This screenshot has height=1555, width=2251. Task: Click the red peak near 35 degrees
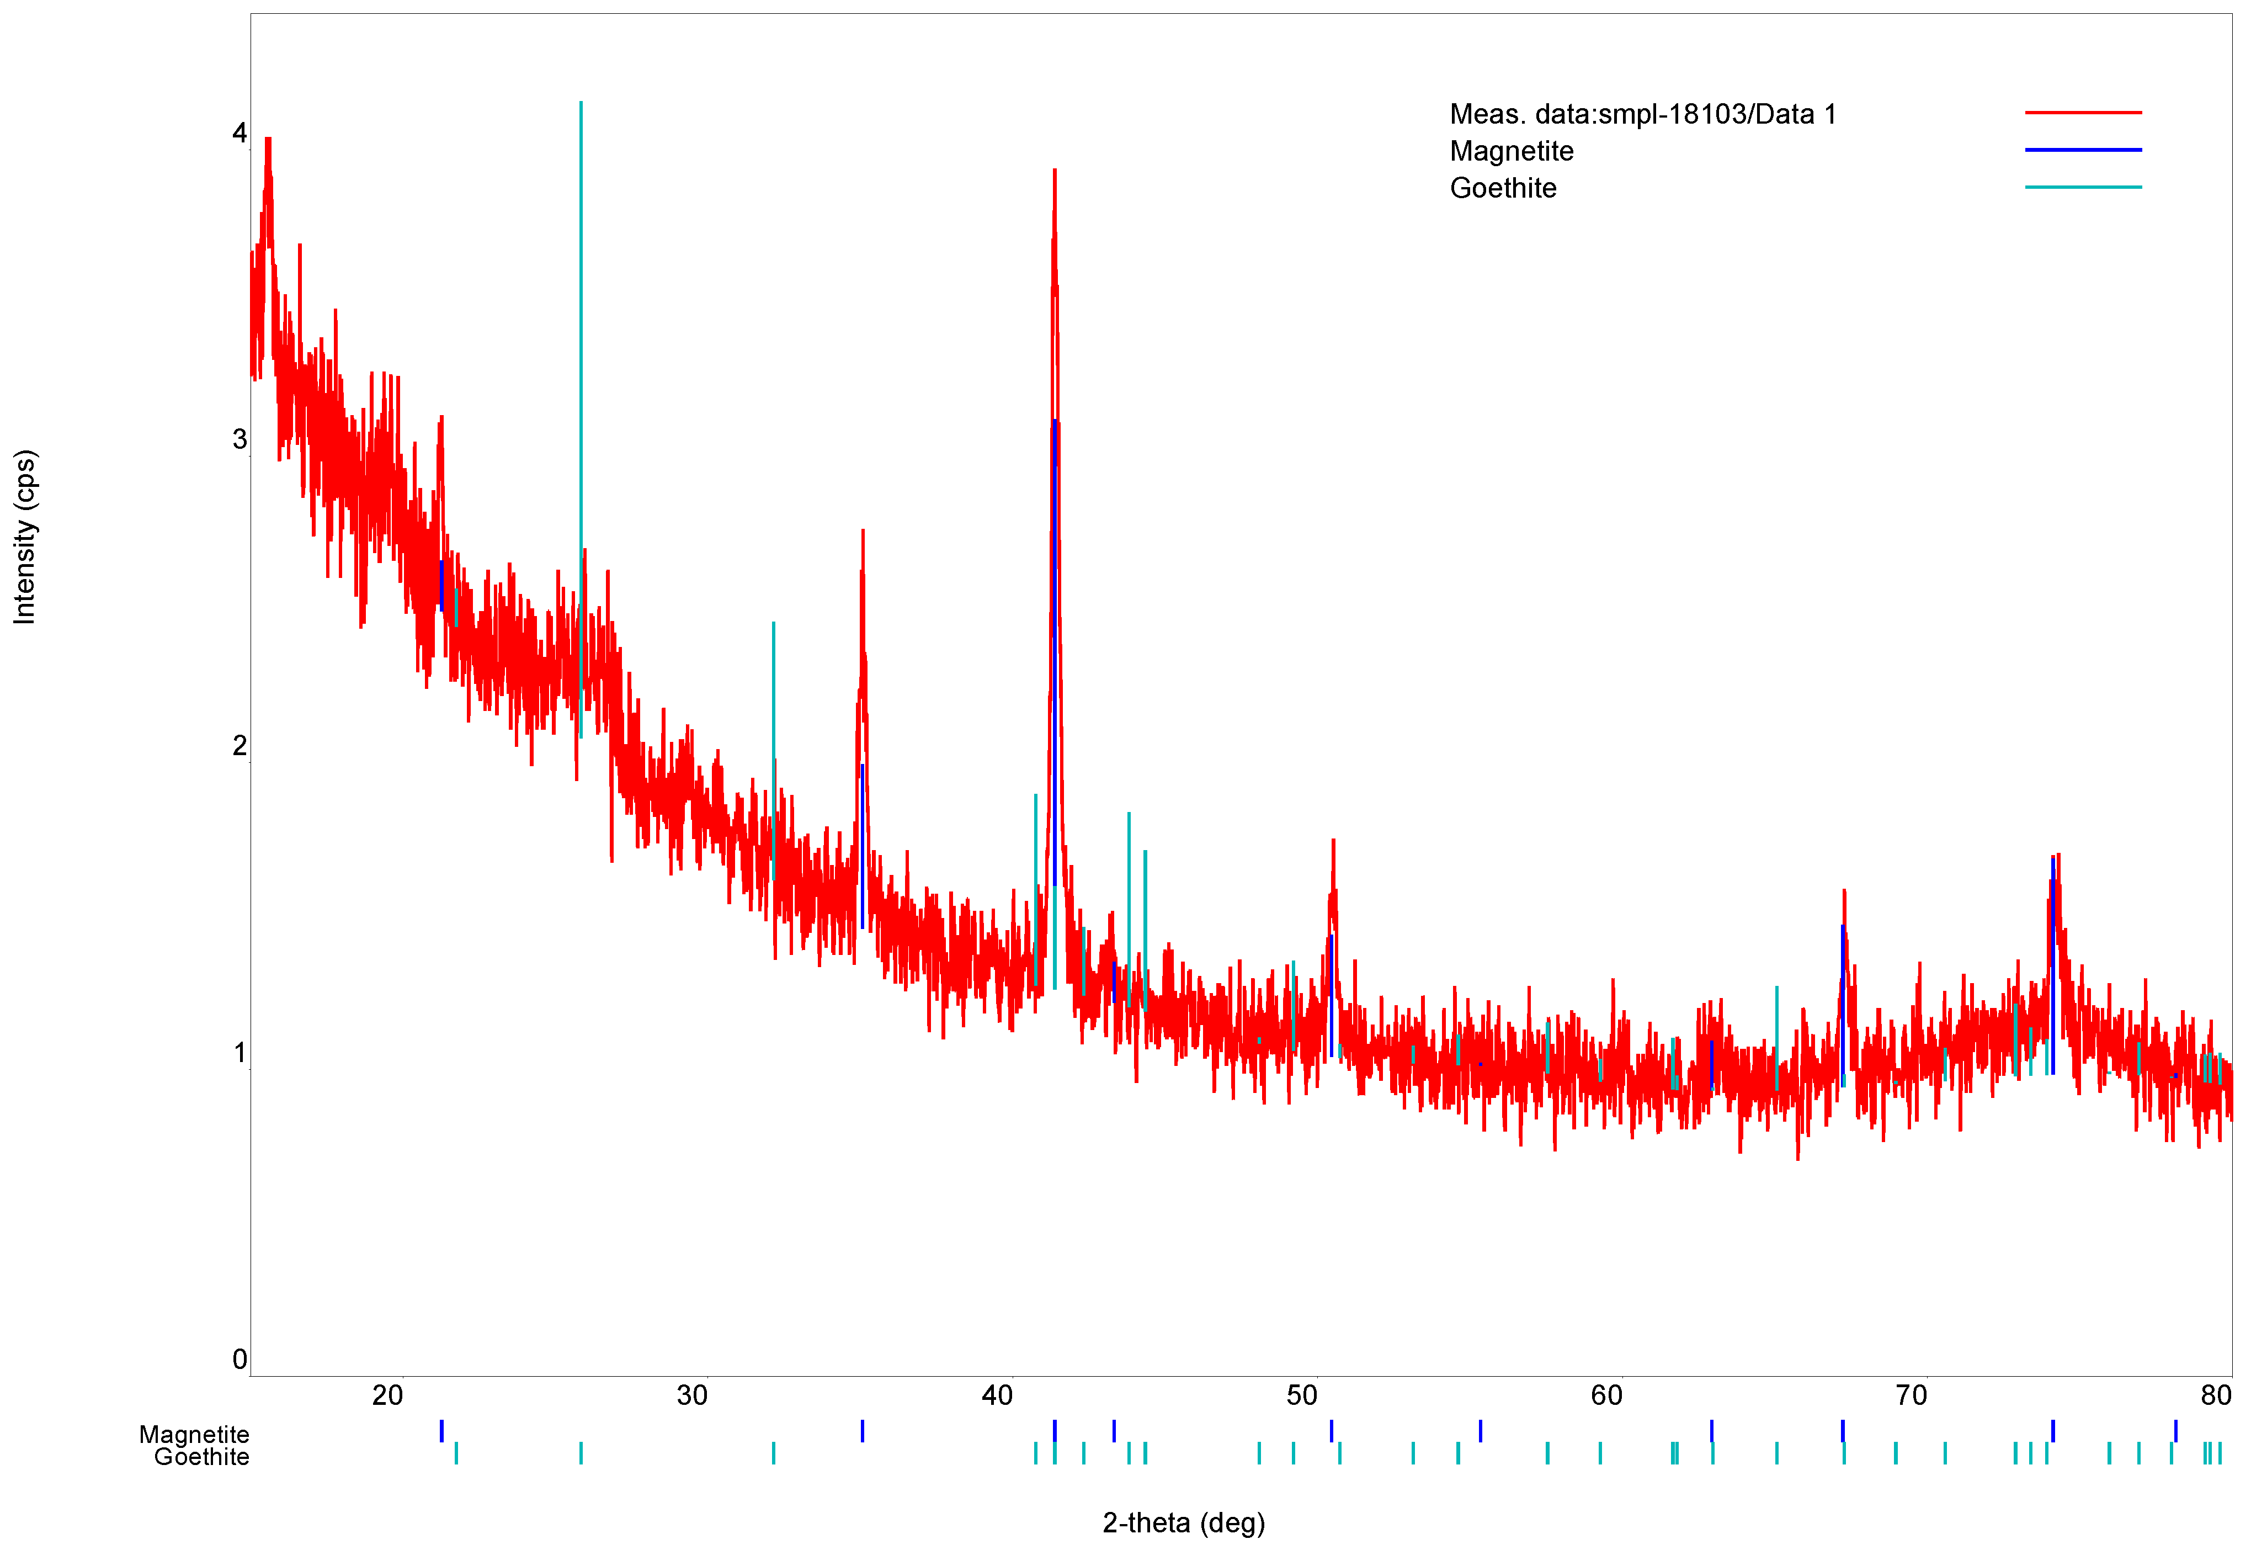(862, 534)
